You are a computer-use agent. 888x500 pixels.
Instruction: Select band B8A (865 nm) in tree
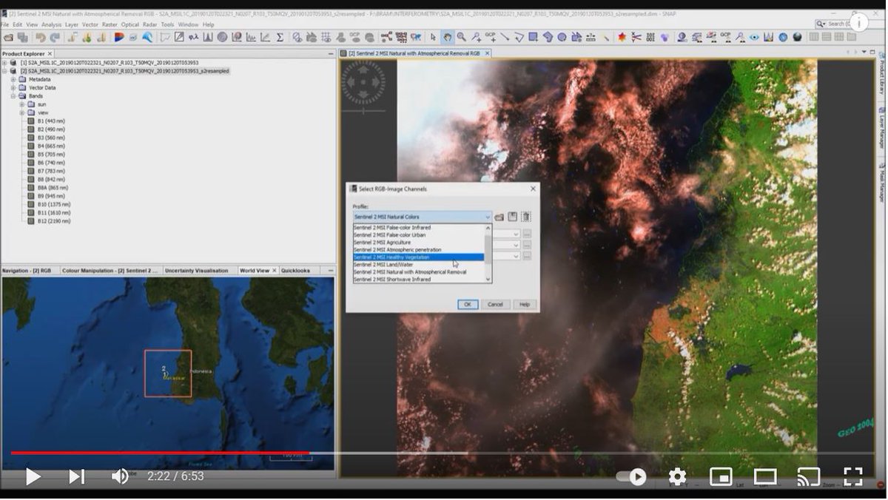point(53,188)
